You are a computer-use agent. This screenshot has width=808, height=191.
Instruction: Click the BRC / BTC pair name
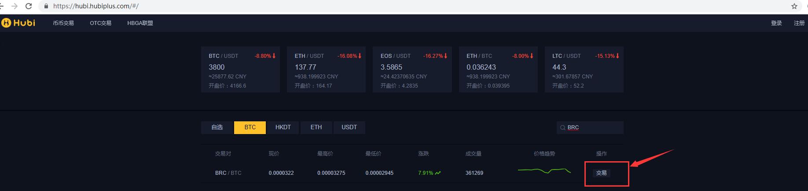point(228,173)
